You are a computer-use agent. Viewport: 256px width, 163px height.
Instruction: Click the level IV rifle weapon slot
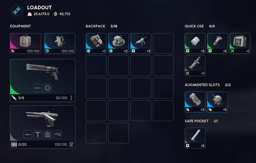coord(43,127)
